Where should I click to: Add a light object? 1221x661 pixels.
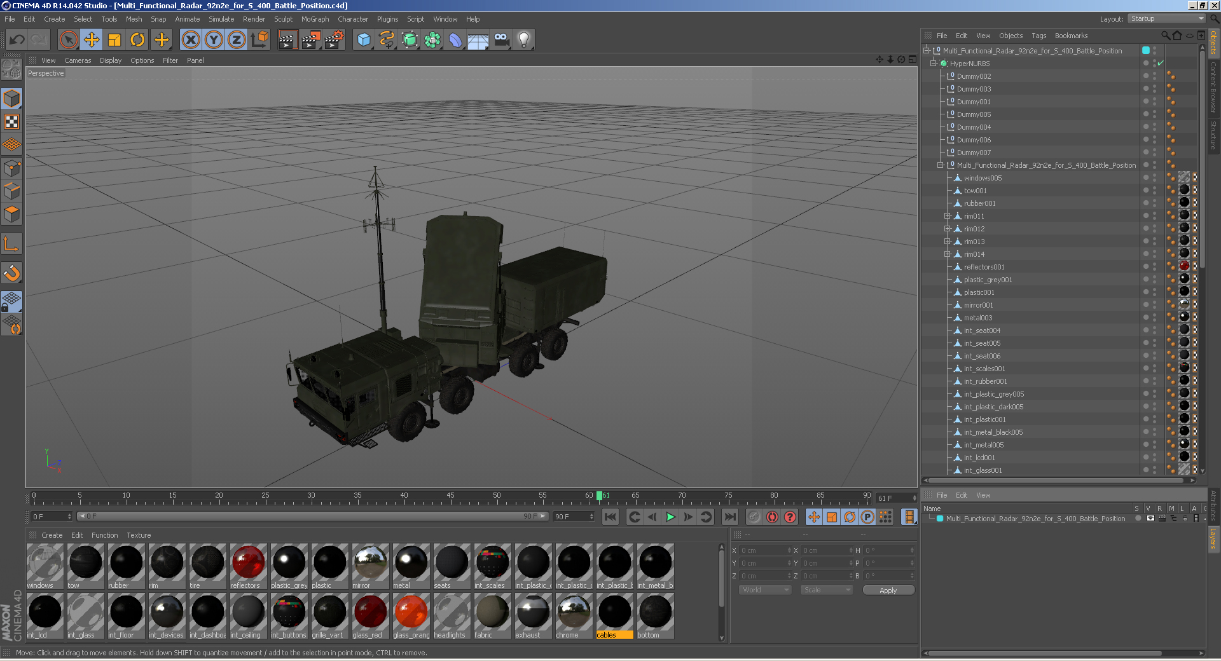pyautogui.click(x=524, y=39)
